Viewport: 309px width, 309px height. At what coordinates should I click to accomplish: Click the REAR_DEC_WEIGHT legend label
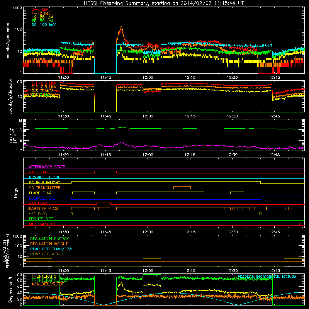click(x=48, y=254)
